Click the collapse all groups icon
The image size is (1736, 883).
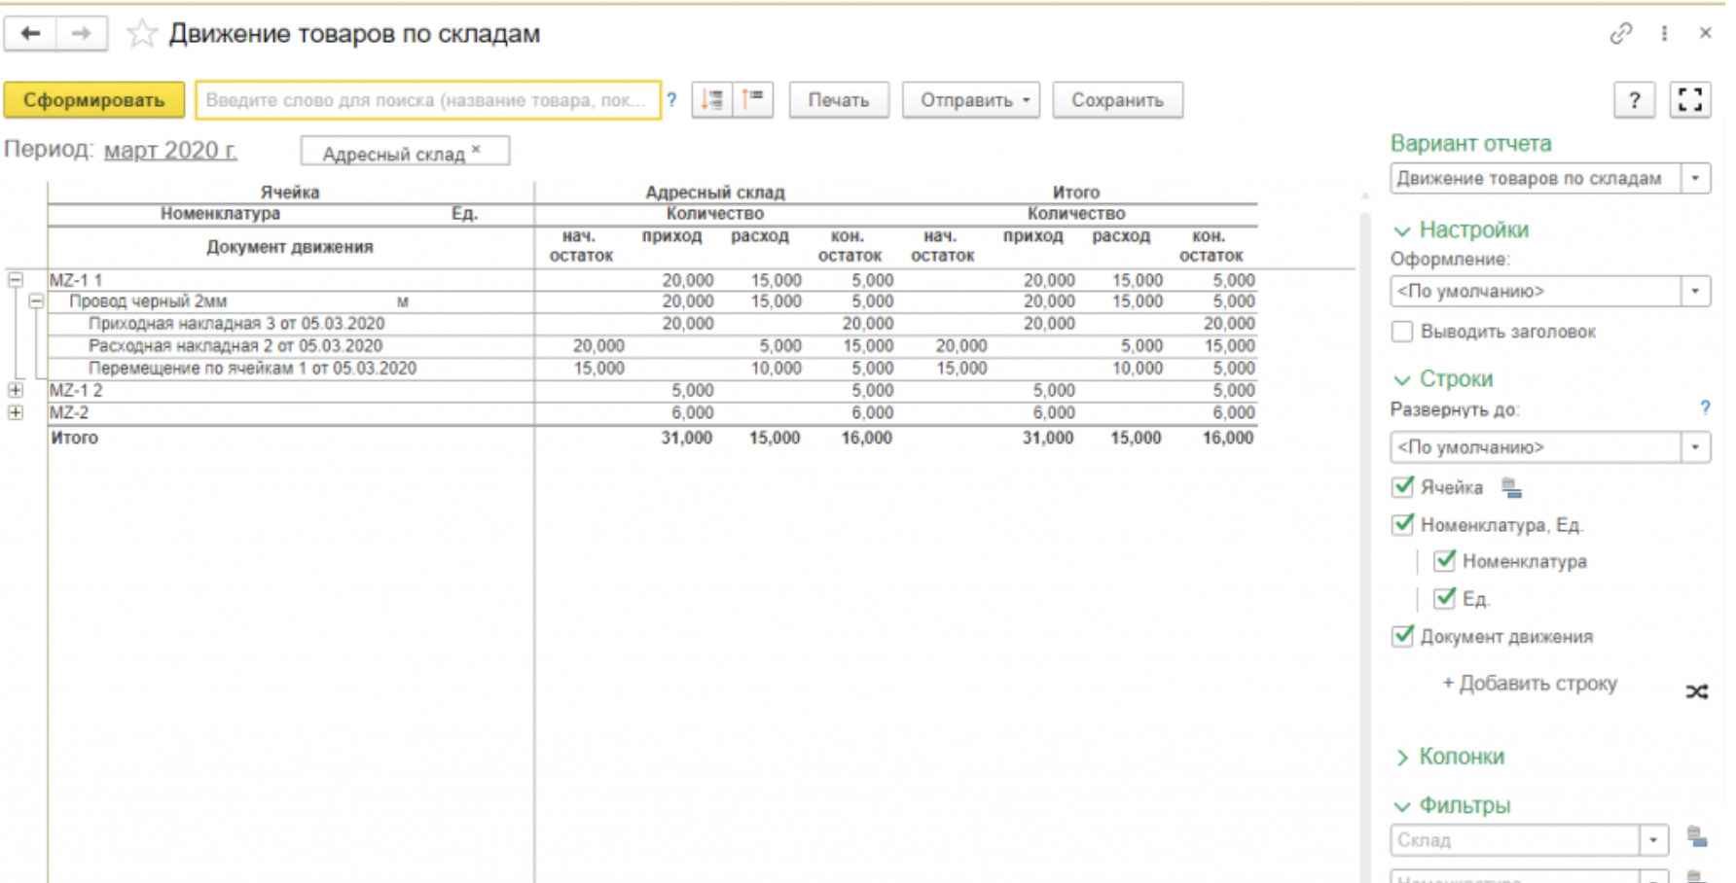coord(753,100)
